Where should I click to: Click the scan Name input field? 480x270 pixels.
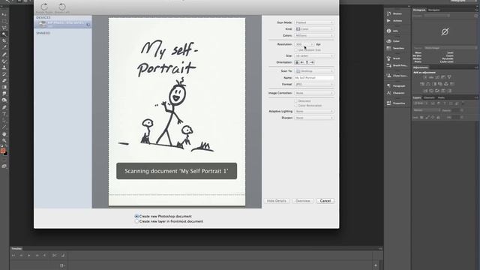pyautogui.click(x=314, y=78)
